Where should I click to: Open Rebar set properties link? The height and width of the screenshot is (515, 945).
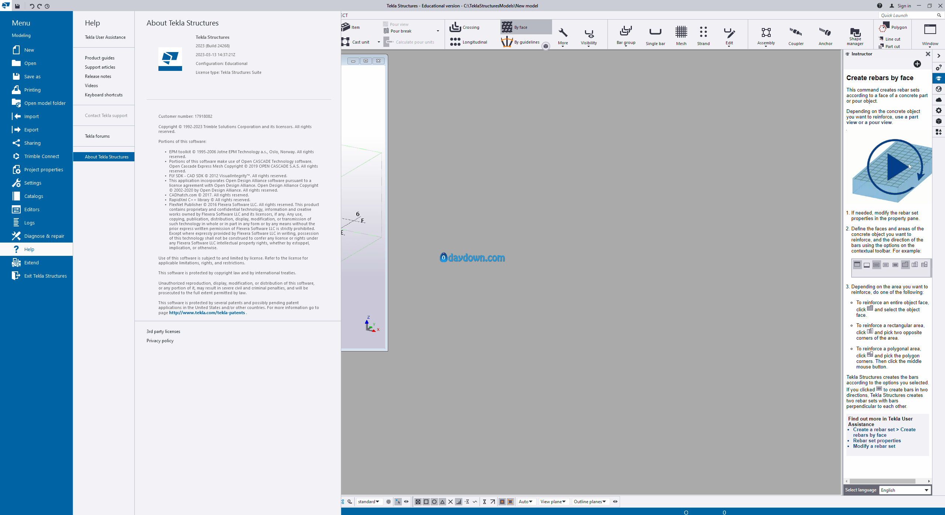[877, 441]
